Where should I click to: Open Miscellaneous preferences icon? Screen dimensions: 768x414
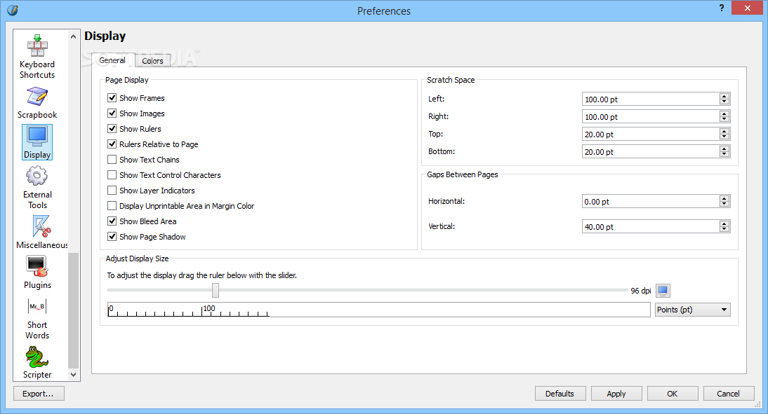click(41, 226)
